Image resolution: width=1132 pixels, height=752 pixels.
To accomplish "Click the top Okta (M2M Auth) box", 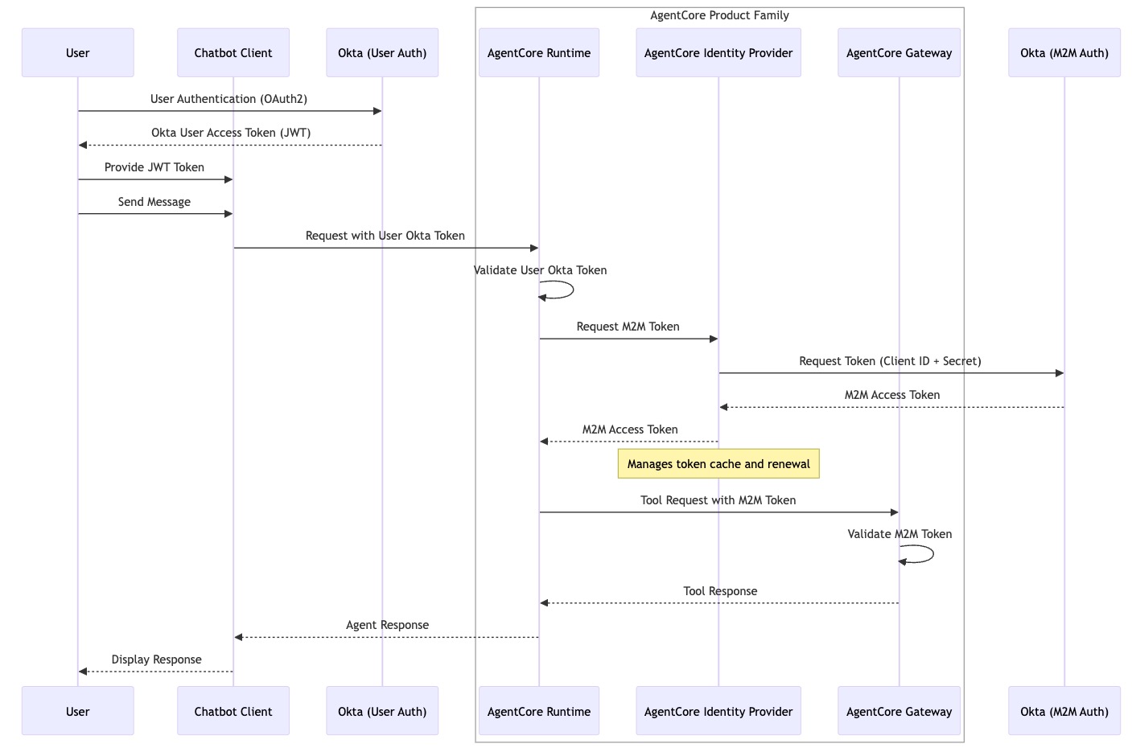I will point(1064,53).
